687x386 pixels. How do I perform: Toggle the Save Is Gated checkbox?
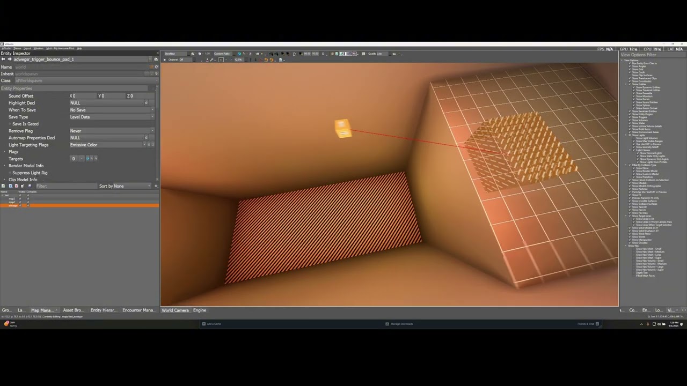coord(9,124)
